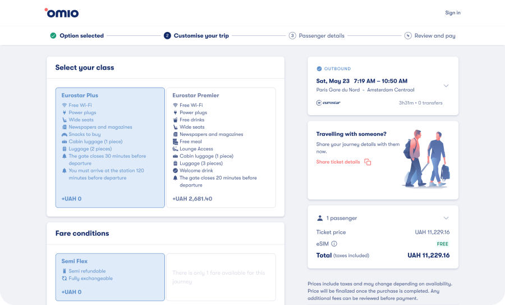This screenshot has width=505, height=305.
Task: Click Paris Gare du Nord station text
Action: pyautogui.click(x=338, y=90)
